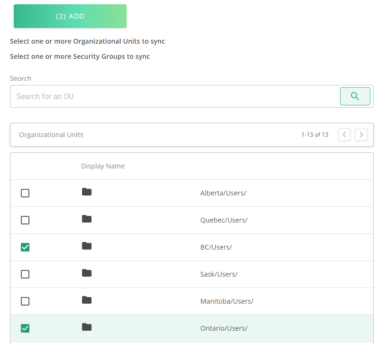
Task: Uncheck the Ontario/Users/ checkbox
Action: tap(25, 328)
